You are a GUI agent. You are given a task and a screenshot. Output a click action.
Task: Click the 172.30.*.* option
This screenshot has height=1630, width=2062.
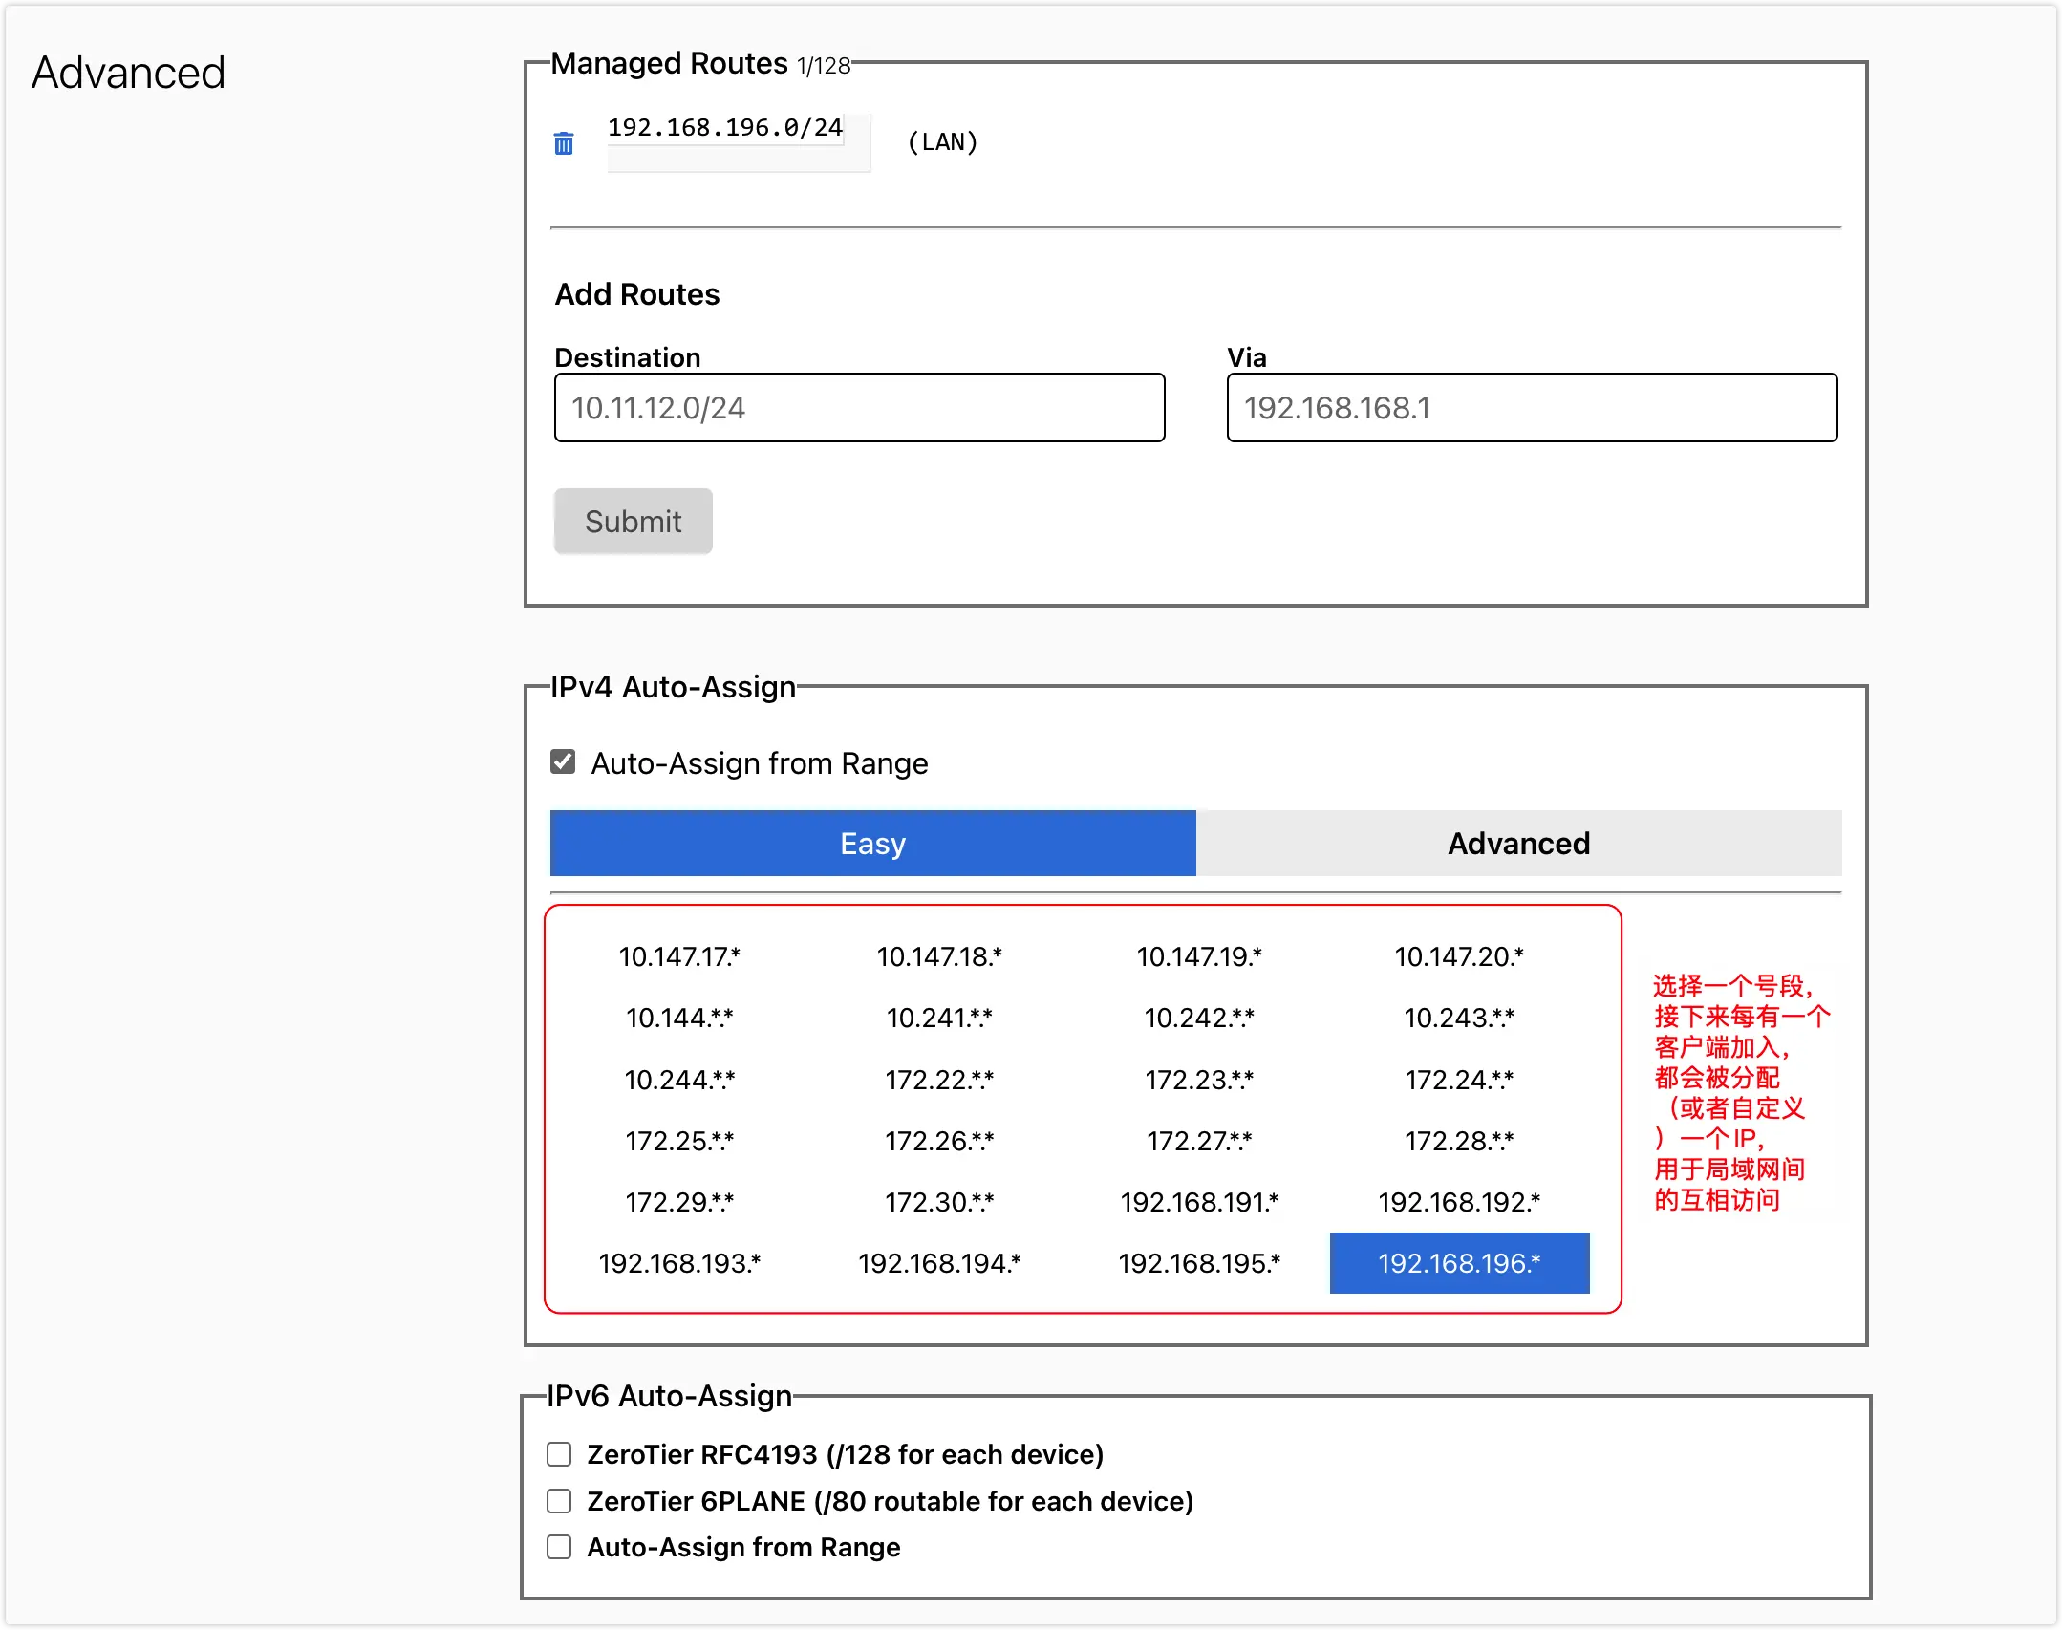(x=939, y=1202)
